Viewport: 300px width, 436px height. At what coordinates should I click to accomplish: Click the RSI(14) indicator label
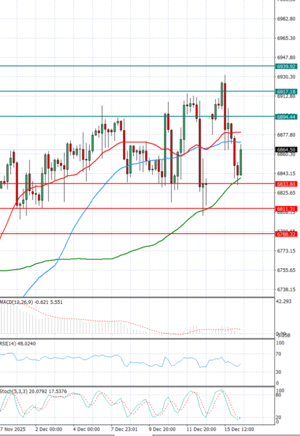tap(10, 344)
